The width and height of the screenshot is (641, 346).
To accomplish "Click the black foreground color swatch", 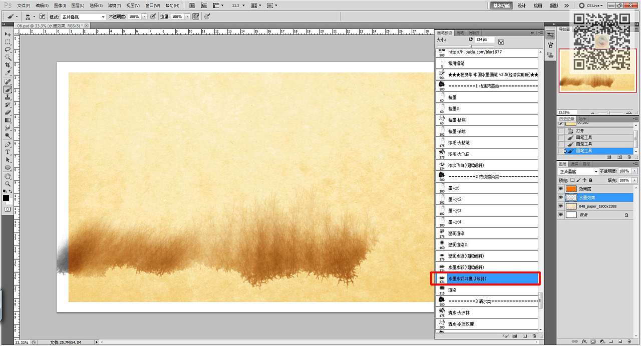I will 6,198.
